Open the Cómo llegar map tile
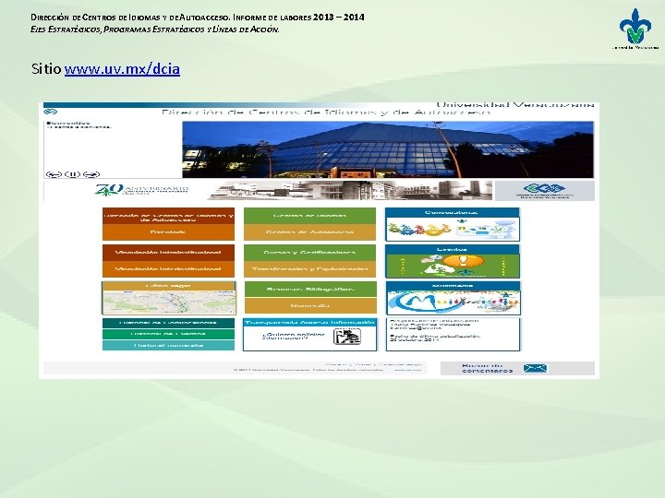The image size is (665, 498). 169,298
